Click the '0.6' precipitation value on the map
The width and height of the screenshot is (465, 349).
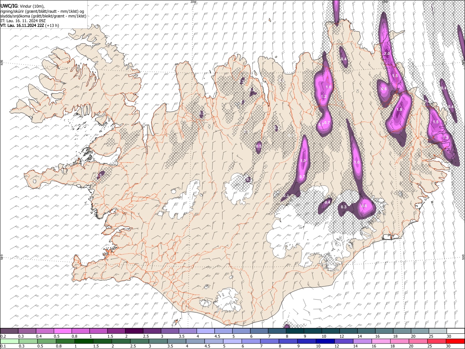coord(384,89)
